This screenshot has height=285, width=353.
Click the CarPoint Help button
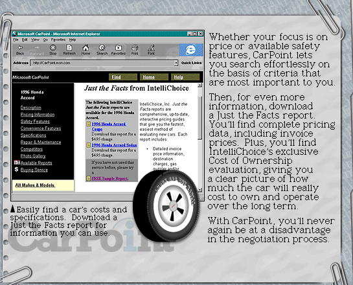185,77
